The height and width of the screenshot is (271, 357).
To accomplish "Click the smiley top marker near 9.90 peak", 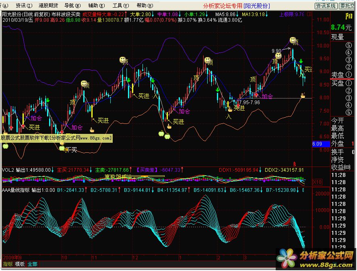I will (293, 40).
